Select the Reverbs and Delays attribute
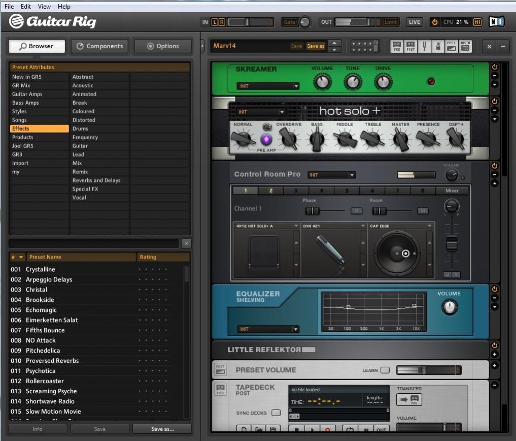This screenshot has width=516, height=441. click(x=96, y=180)
